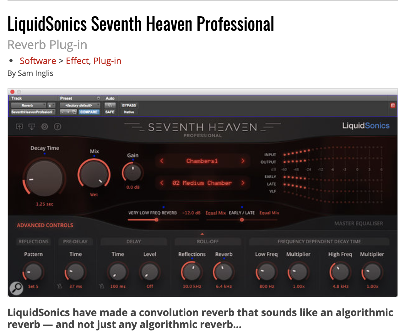Click the Reflections Pattern knob

pos(33,272)
